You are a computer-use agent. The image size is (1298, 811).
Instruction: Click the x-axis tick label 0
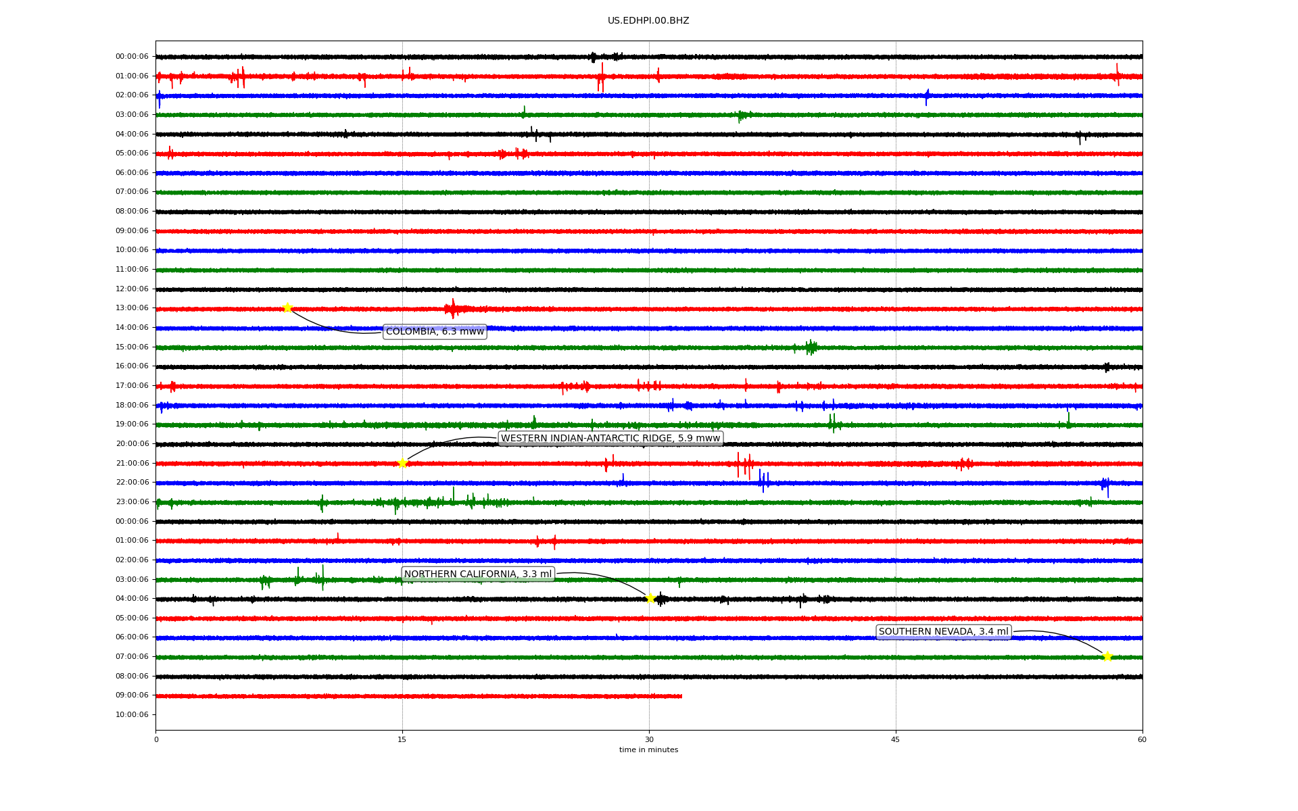coord(156,739)
